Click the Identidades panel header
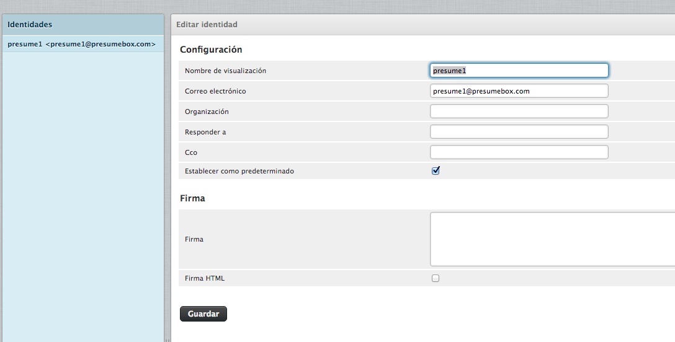The height and width of the screenshot is (342, 675). tap(83, 25)
